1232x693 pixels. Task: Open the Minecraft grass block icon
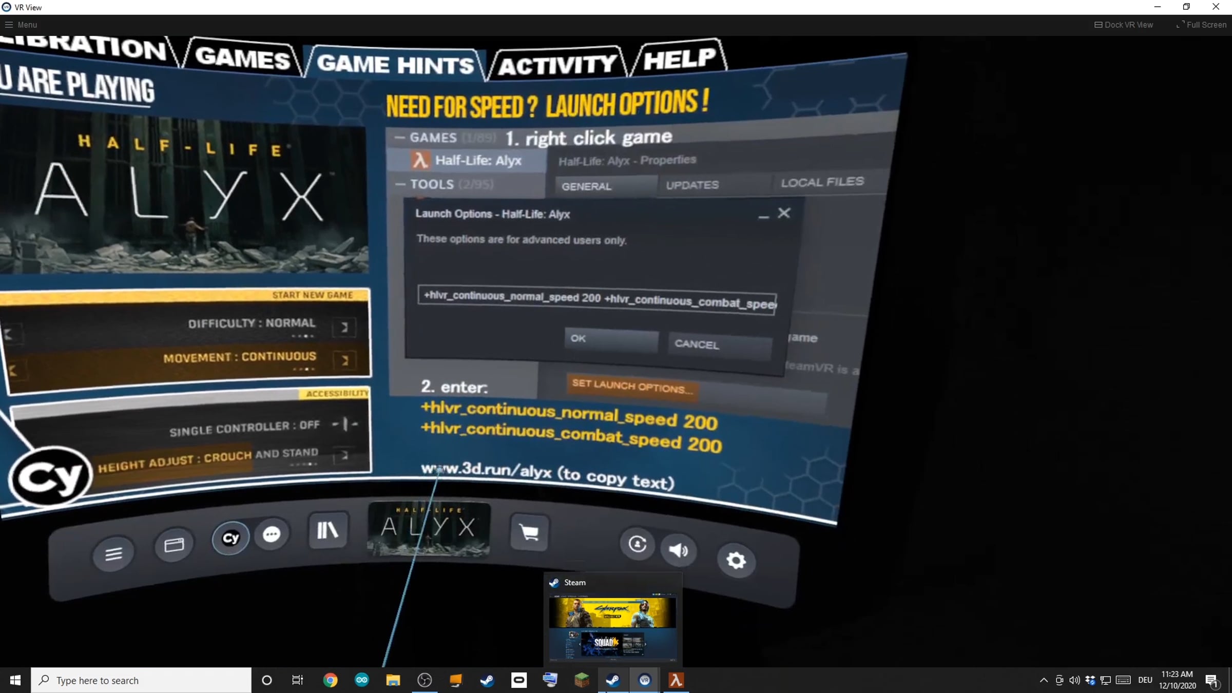[x=582, y=681]
